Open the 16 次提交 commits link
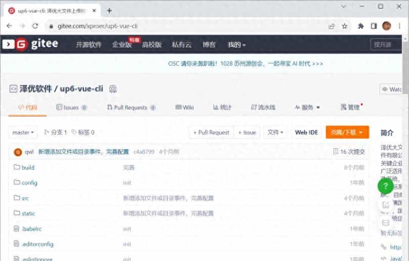The image size is (409, 261). [x=349, y=151]
